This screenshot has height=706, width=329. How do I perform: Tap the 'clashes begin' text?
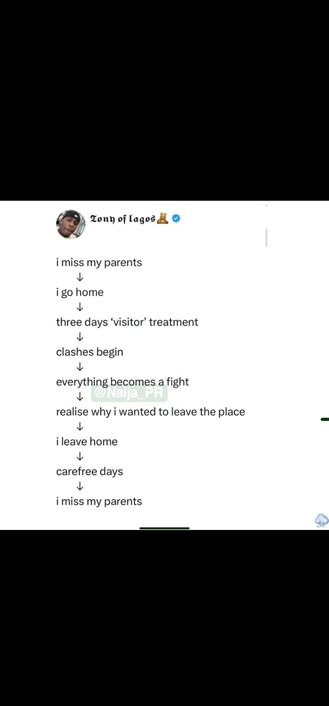(x=90, y=352)
